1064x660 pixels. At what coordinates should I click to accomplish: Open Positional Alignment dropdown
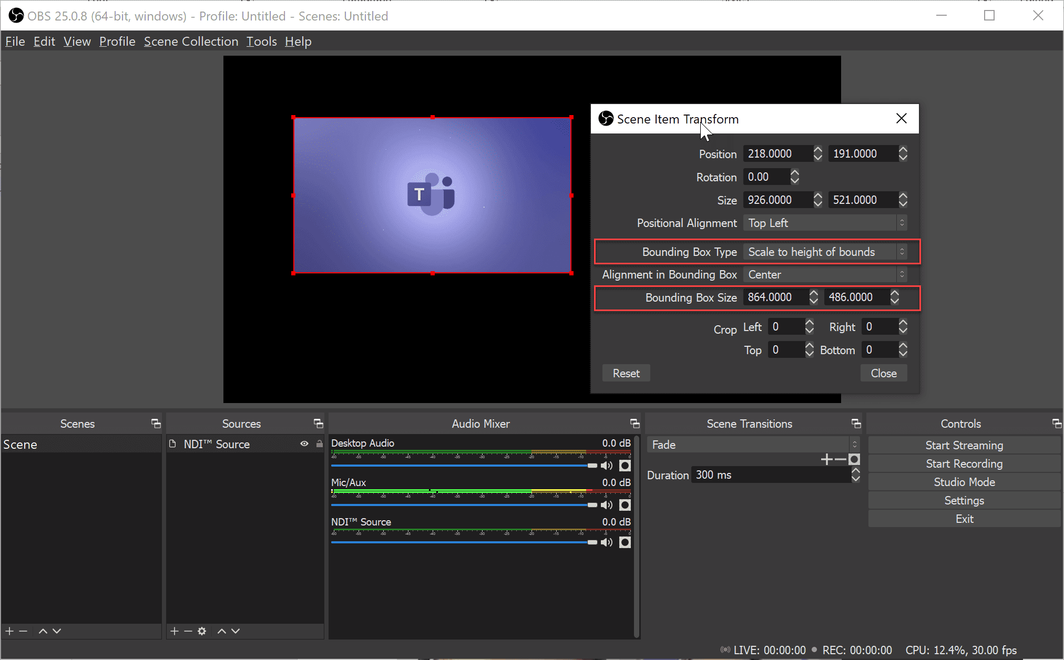point(825,223)
